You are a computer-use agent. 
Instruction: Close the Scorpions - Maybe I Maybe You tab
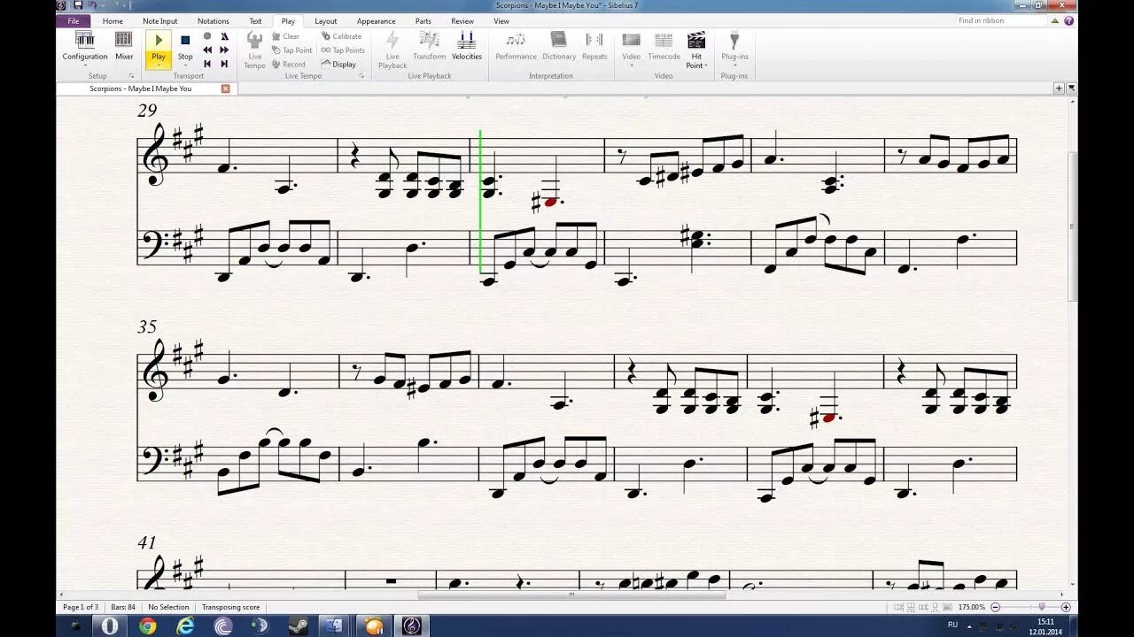coord(225,88)
